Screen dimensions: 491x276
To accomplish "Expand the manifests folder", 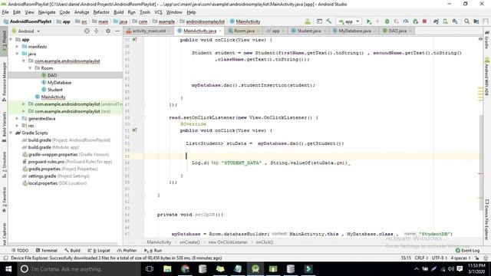I will pyautogui.click(x=17, y=47).
